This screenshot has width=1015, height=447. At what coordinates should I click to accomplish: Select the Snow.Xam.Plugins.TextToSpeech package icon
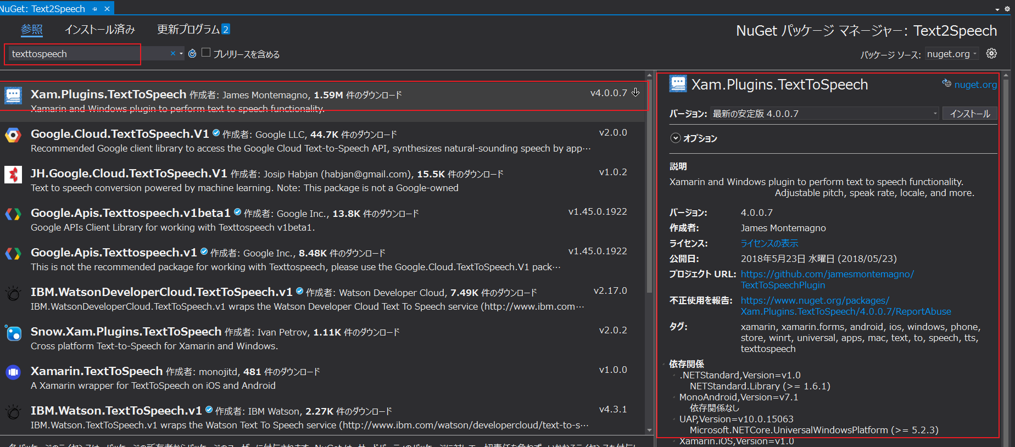click(13, 333)
